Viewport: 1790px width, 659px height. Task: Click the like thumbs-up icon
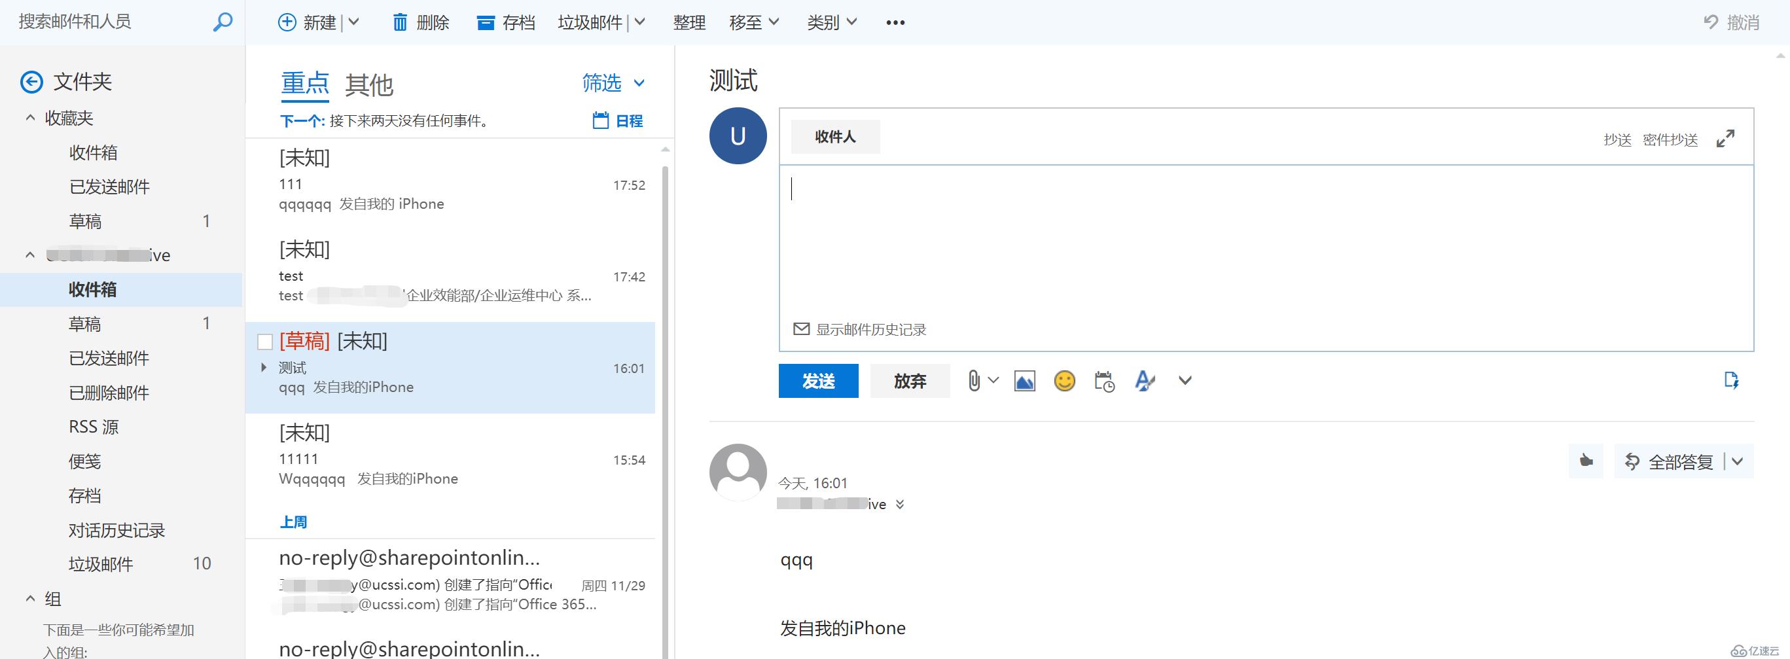(1586, 461)
